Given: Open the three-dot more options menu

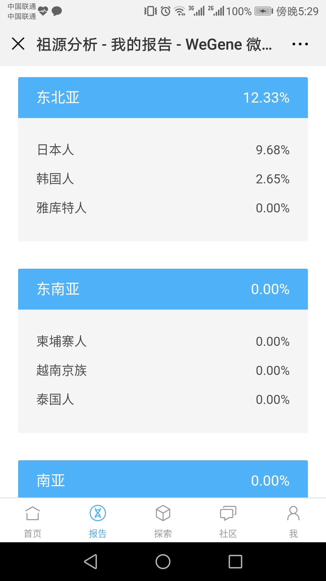Looking at the screenshot, I should pos(300,44).
